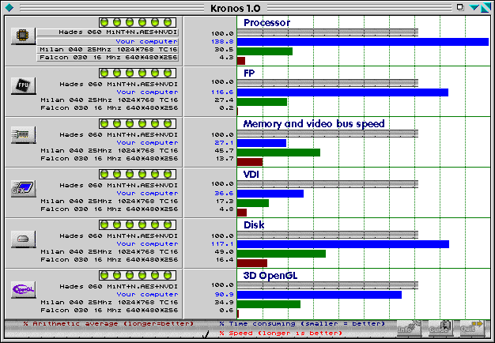Image resolution: width=495 pixels, height=343 pixels.
Task: Click the VDI benchmark icon
Action: tap(23, 188)
